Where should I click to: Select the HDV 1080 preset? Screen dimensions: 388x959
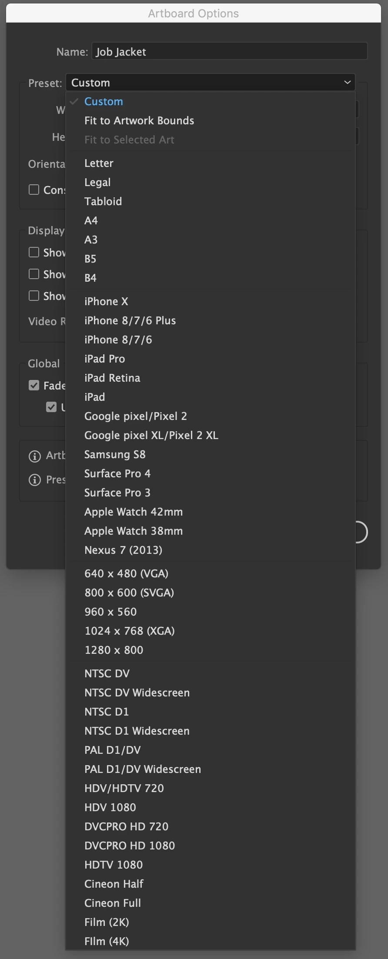[x=211, y=807]
